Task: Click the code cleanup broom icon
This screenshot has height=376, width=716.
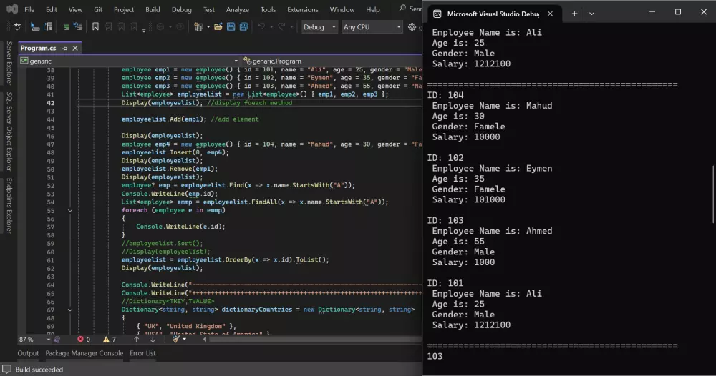Action: click(x=175, y=339)
